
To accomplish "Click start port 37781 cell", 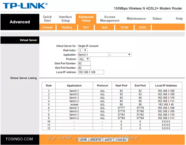I will point(121,115).
